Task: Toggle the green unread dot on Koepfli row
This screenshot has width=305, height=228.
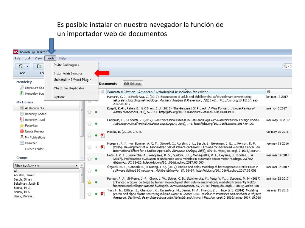Action: click(x=96, y=112)
